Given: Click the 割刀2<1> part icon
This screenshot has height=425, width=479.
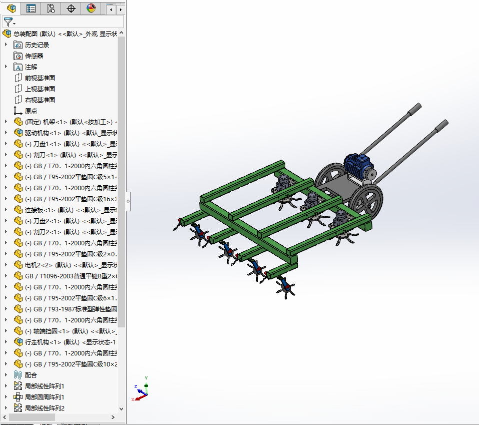Looking at the screenshot, I should tap(19, 232).
